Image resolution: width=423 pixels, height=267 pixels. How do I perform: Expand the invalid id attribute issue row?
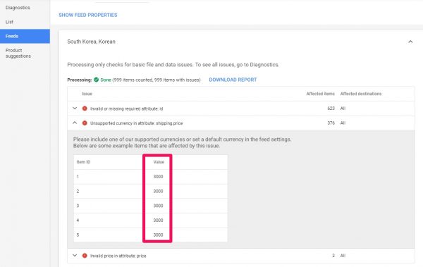pyautogui.click(x=75, y=108)
